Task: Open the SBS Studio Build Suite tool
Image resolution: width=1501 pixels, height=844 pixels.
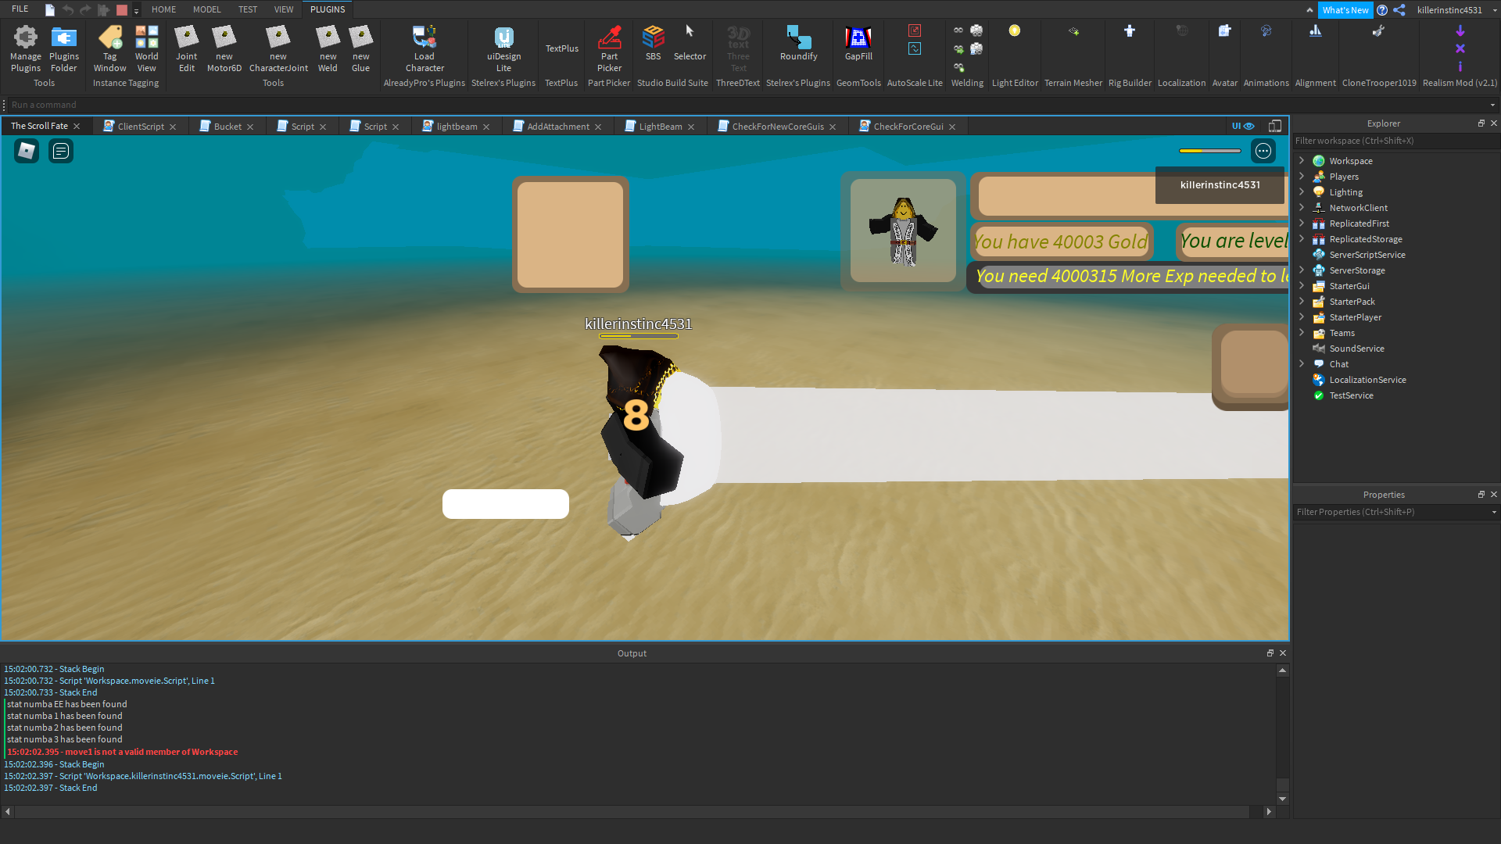Action: (x=653, y=43)
